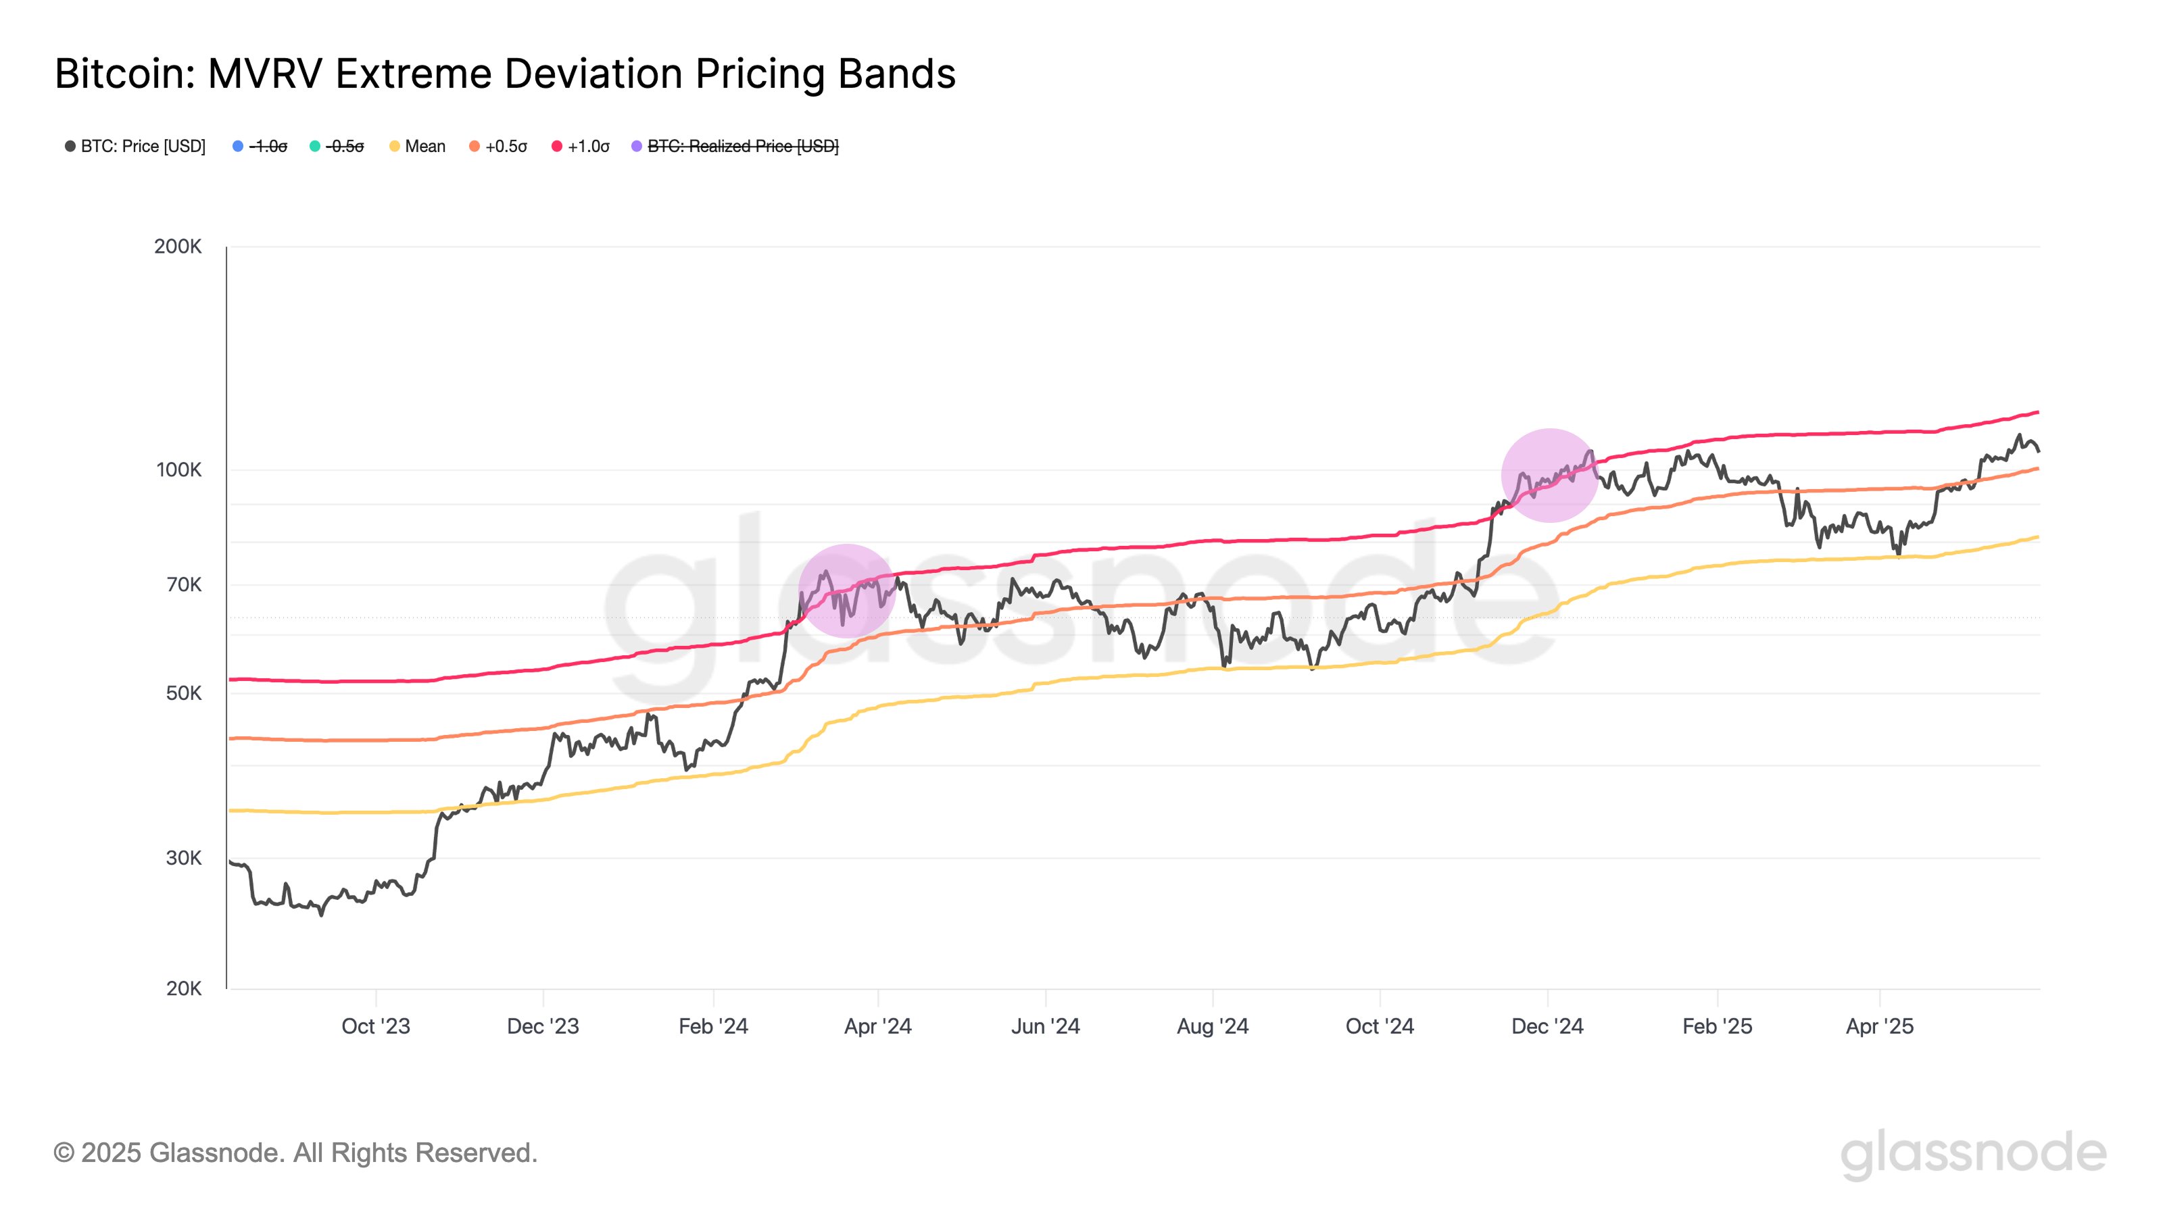Click the Aug '24 x-axis label

pyautogui.click(x=1213, y=1026)
